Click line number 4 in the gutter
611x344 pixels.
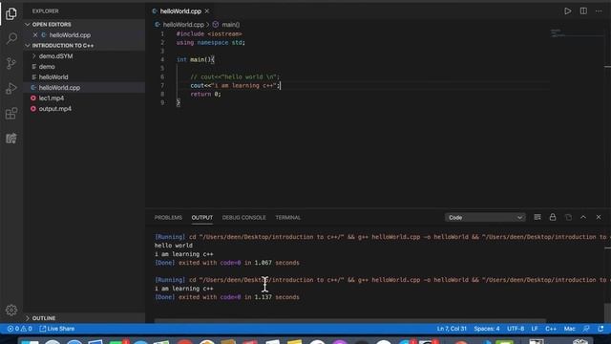click(x=162, y=59)
